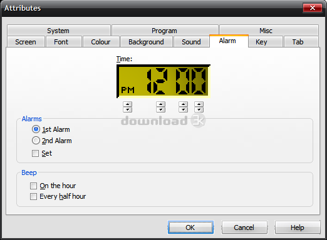Image resolution: width=327 pixels, height=240 pixels.
Task: Check the On the hour beep option
Action: pyautogui.click(x=33, y=186)
